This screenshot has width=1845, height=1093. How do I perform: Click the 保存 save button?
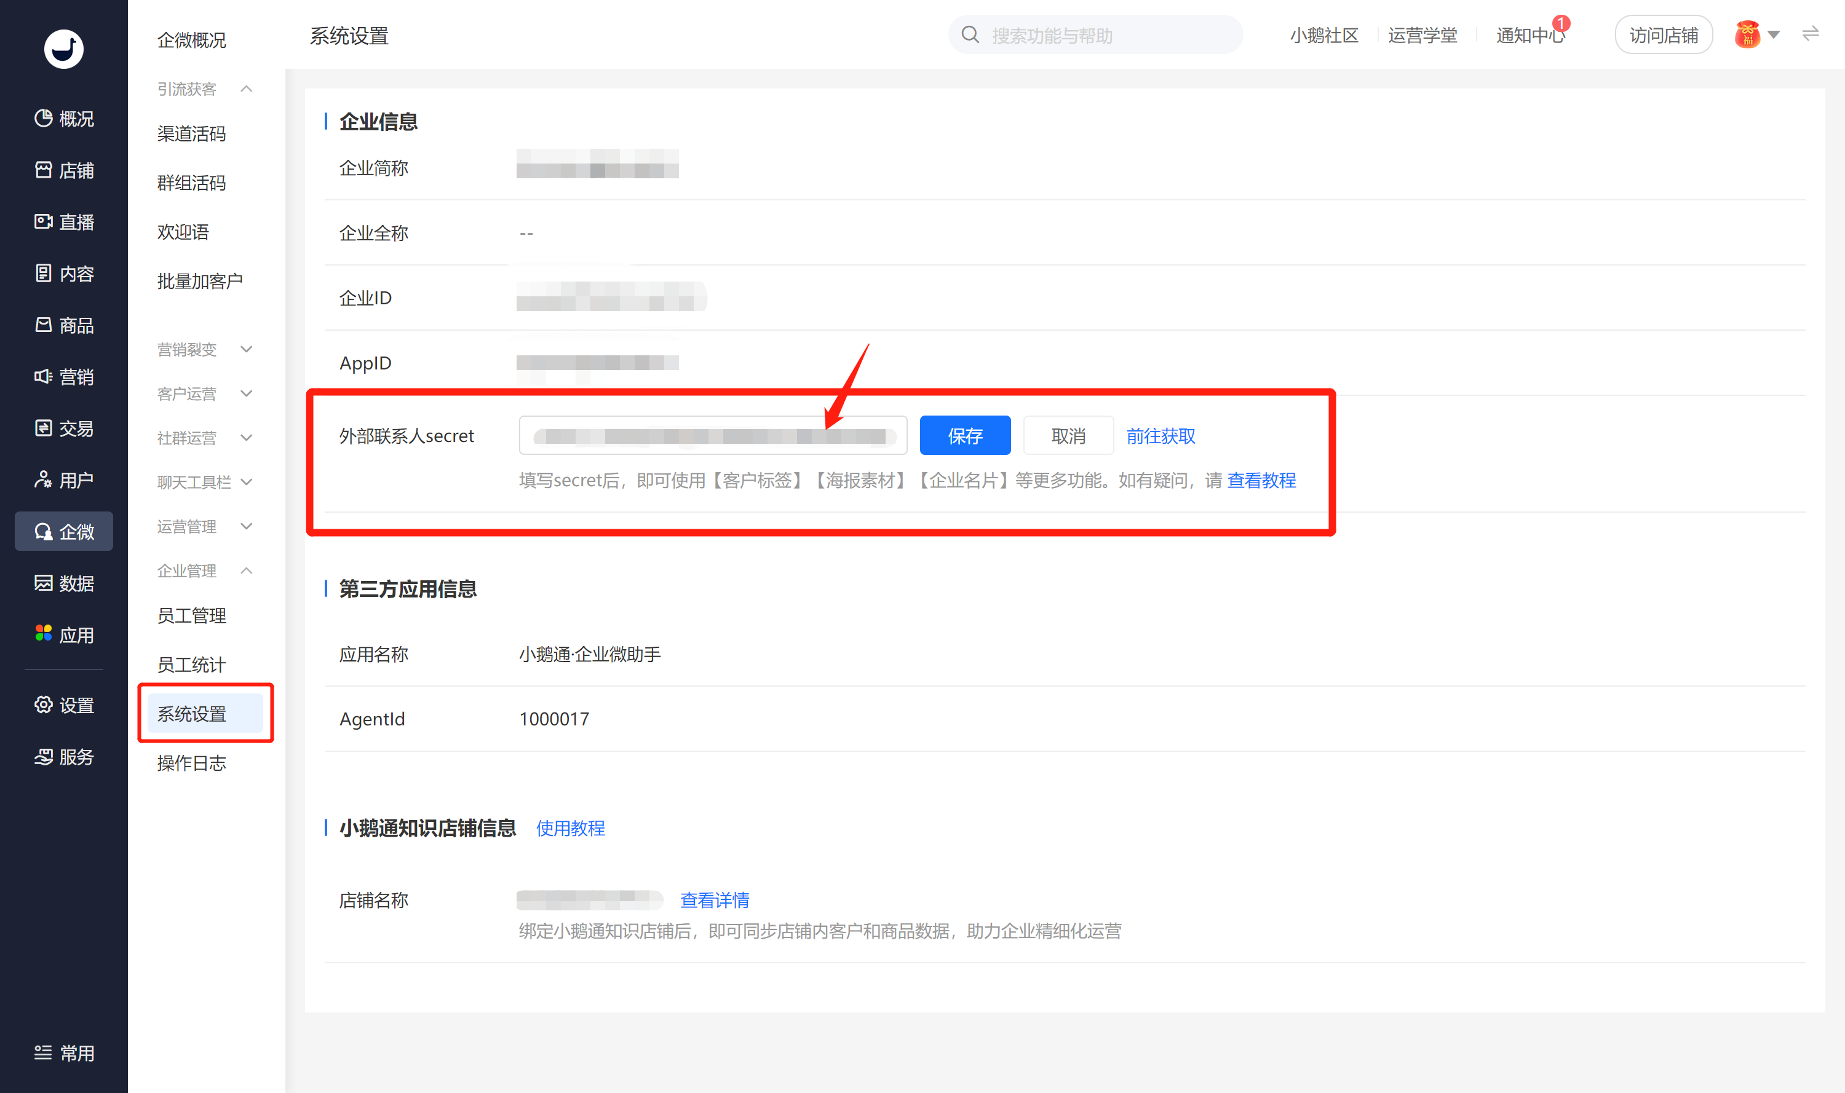coord(964,435)
